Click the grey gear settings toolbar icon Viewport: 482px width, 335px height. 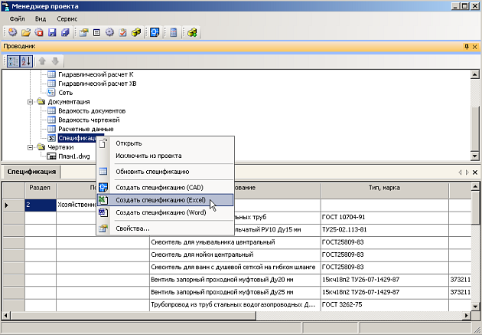pyautogui.click(x=109, y=32)
